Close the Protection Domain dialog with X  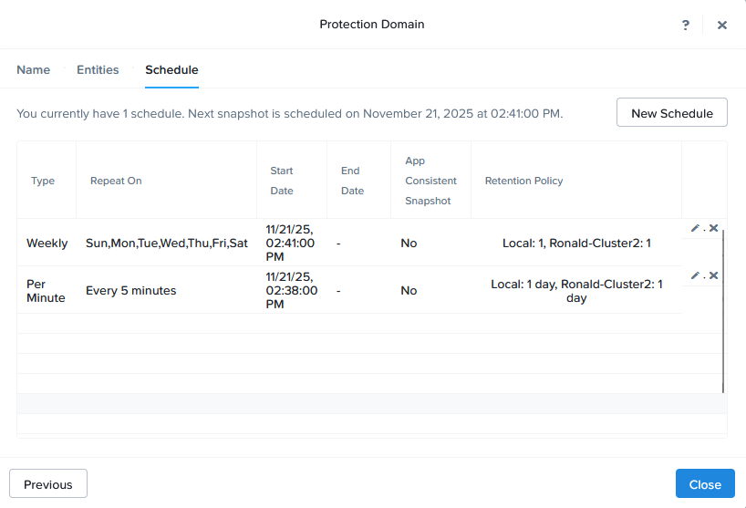tap(721, 25)
